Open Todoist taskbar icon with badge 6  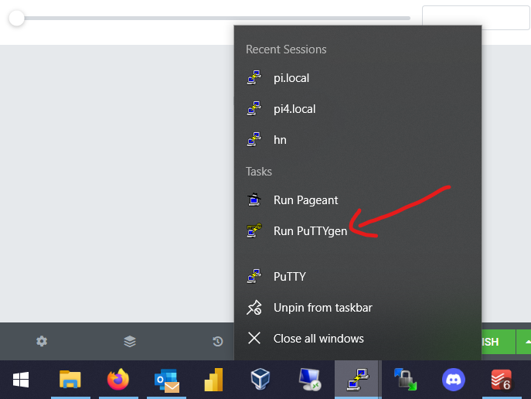pyautogui.click(x=502, y=380)
